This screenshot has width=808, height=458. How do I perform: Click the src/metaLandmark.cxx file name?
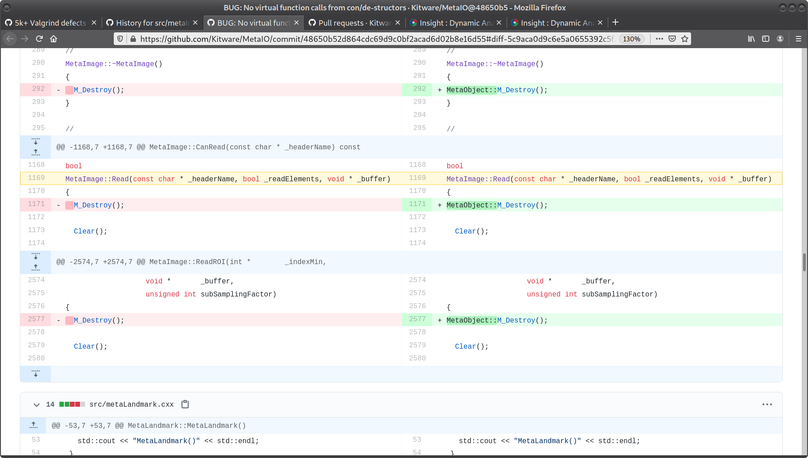pyautogui.click(x=131, y=404)
